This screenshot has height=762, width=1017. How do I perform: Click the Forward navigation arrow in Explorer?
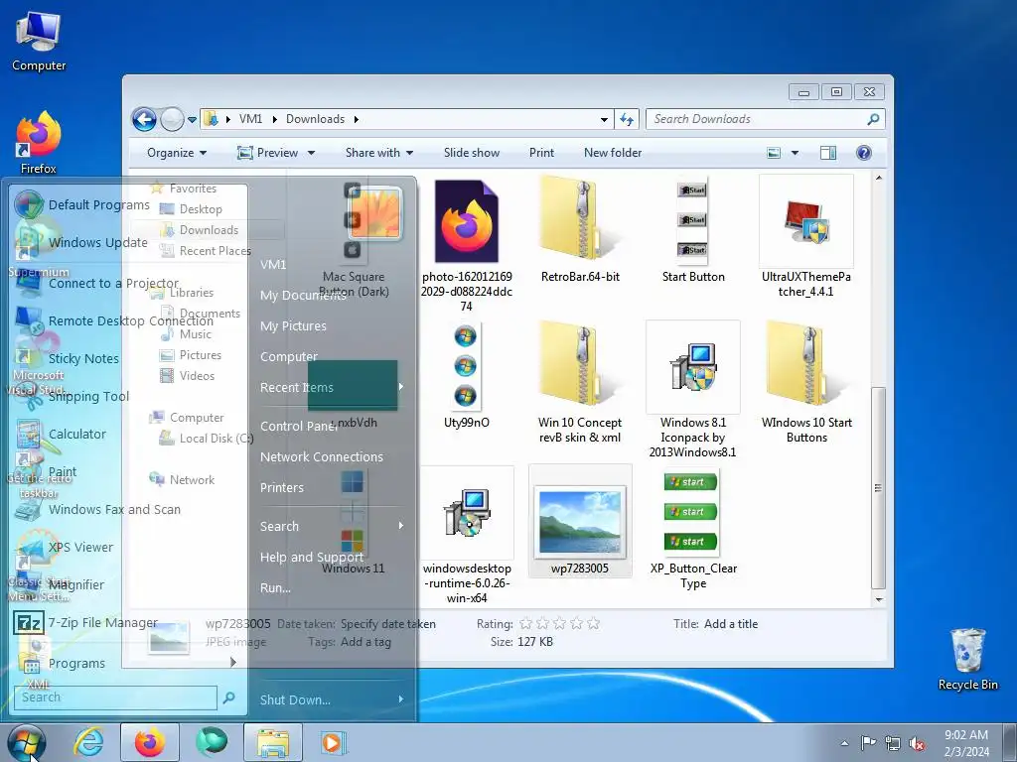172,119
